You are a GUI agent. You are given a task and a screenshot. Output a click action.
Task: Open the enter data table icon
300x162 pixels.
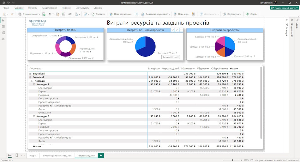coord(64,14)
